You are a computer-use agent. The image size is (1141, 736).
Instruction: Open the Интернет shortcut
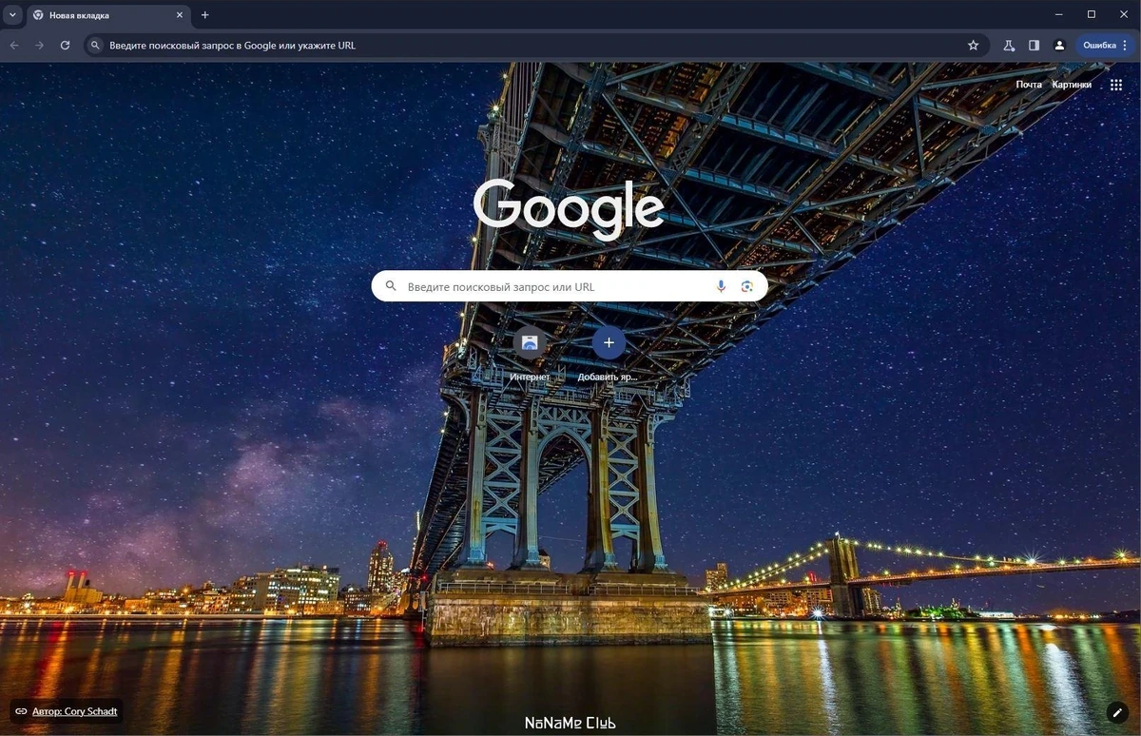click(530, 354)
